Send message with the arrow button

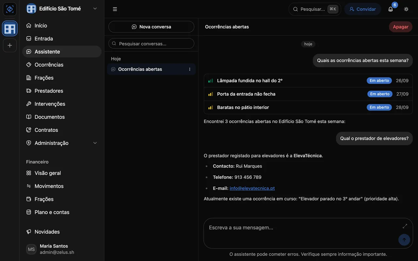[x=404, y=240]
